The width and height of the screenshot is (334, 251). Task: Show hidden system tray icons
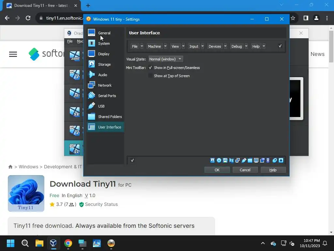tap(263, 243)
